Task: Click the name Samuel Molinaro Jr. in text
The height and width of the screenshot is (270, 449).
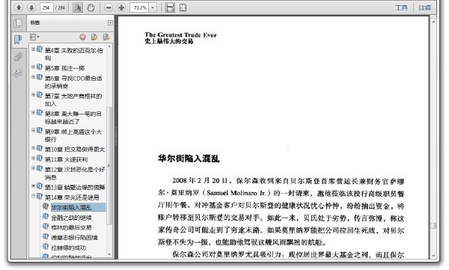Action: pos(236,193)
